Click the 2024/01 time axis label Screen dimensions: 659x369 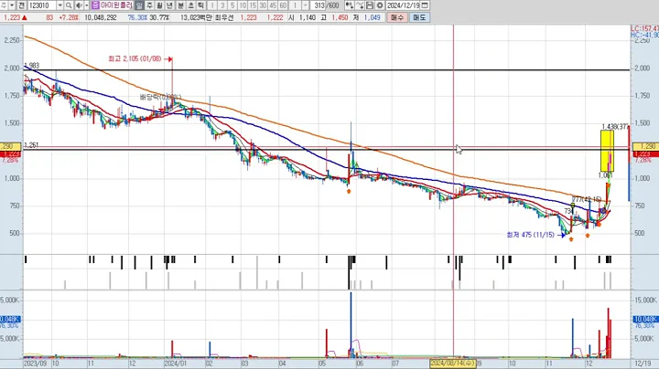click(x=175, y=364)
